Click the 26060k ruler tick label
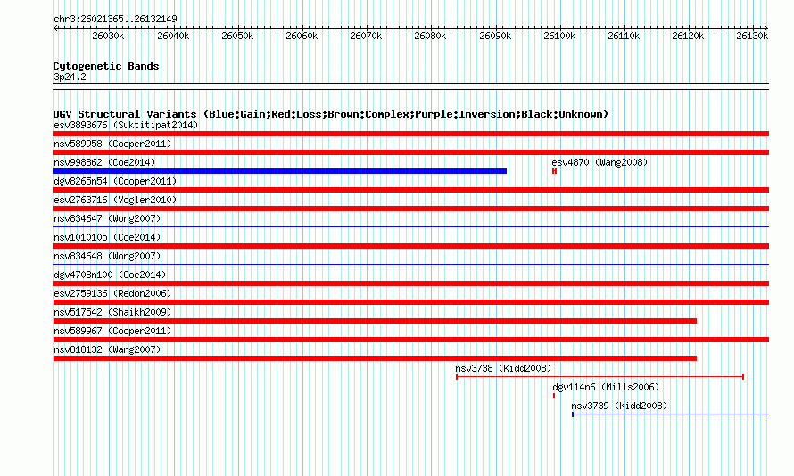This screenshot has height=476, width=794. 302,36
